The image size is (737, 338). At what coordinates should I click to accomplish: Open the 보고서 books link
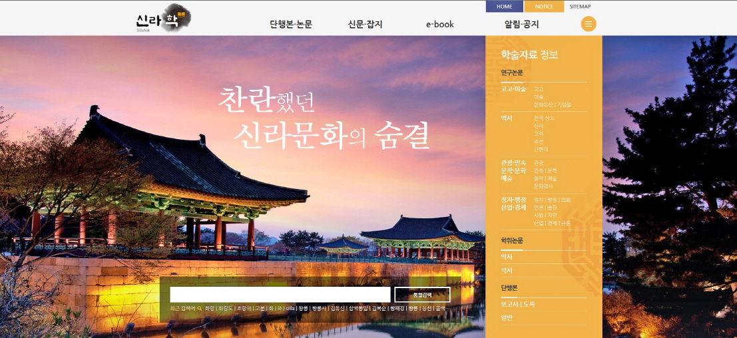(x=509, y=304)
